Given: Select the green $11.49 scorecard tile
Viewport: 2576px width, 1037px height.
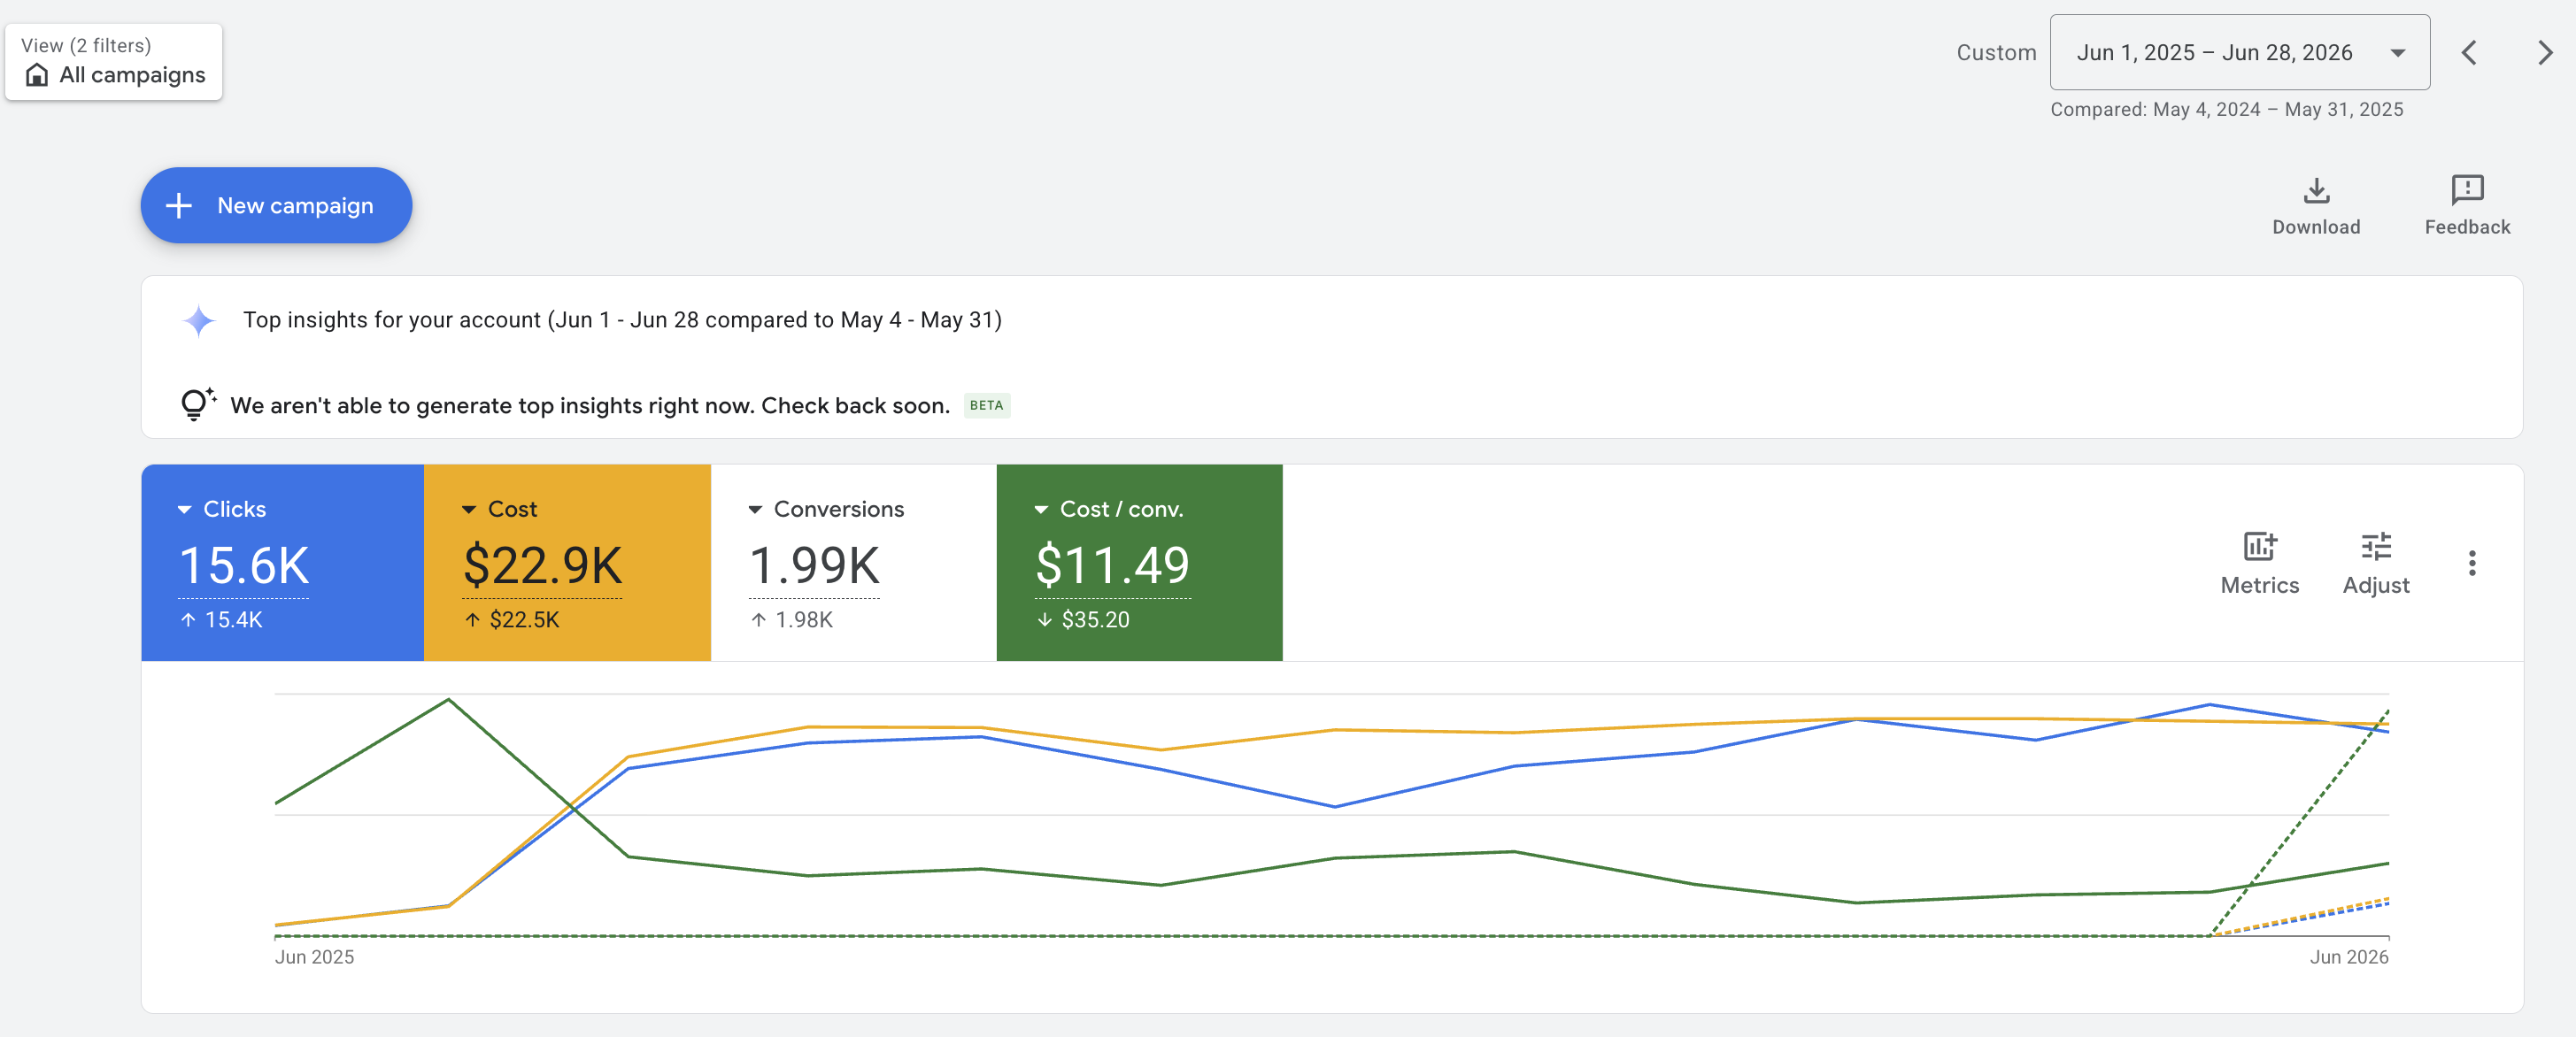Looking at the screenshot, I should click(x=1139, y=562).
